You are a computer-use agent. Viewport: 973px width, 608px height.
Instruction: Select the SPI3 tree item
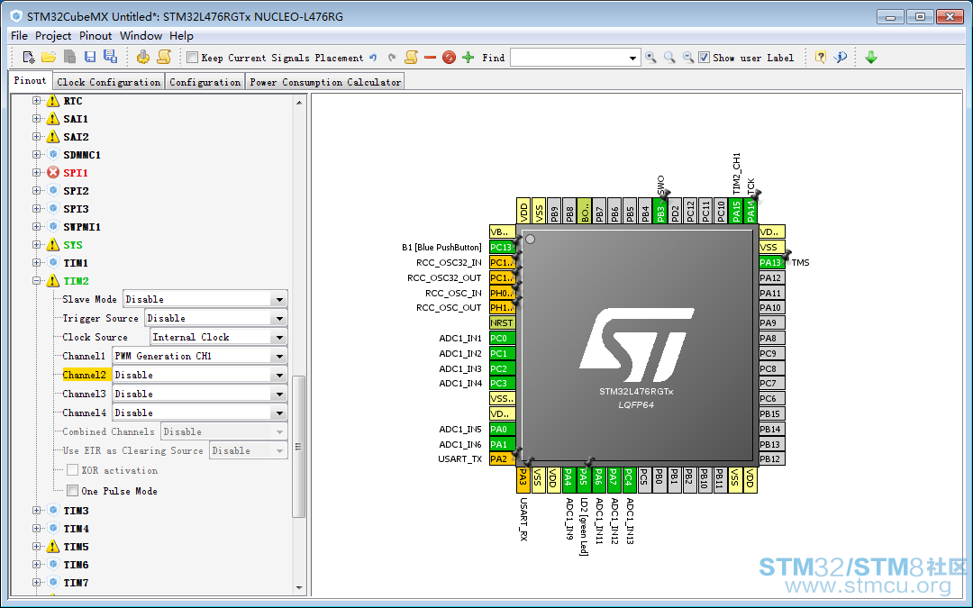coord(76,208)
